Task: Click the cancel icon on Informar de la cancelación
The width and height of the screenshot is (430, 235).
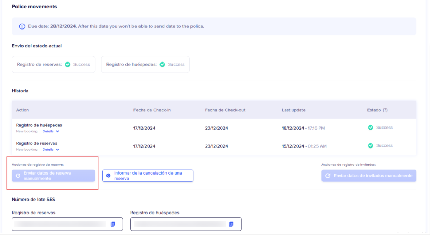Action: (108, 176)
